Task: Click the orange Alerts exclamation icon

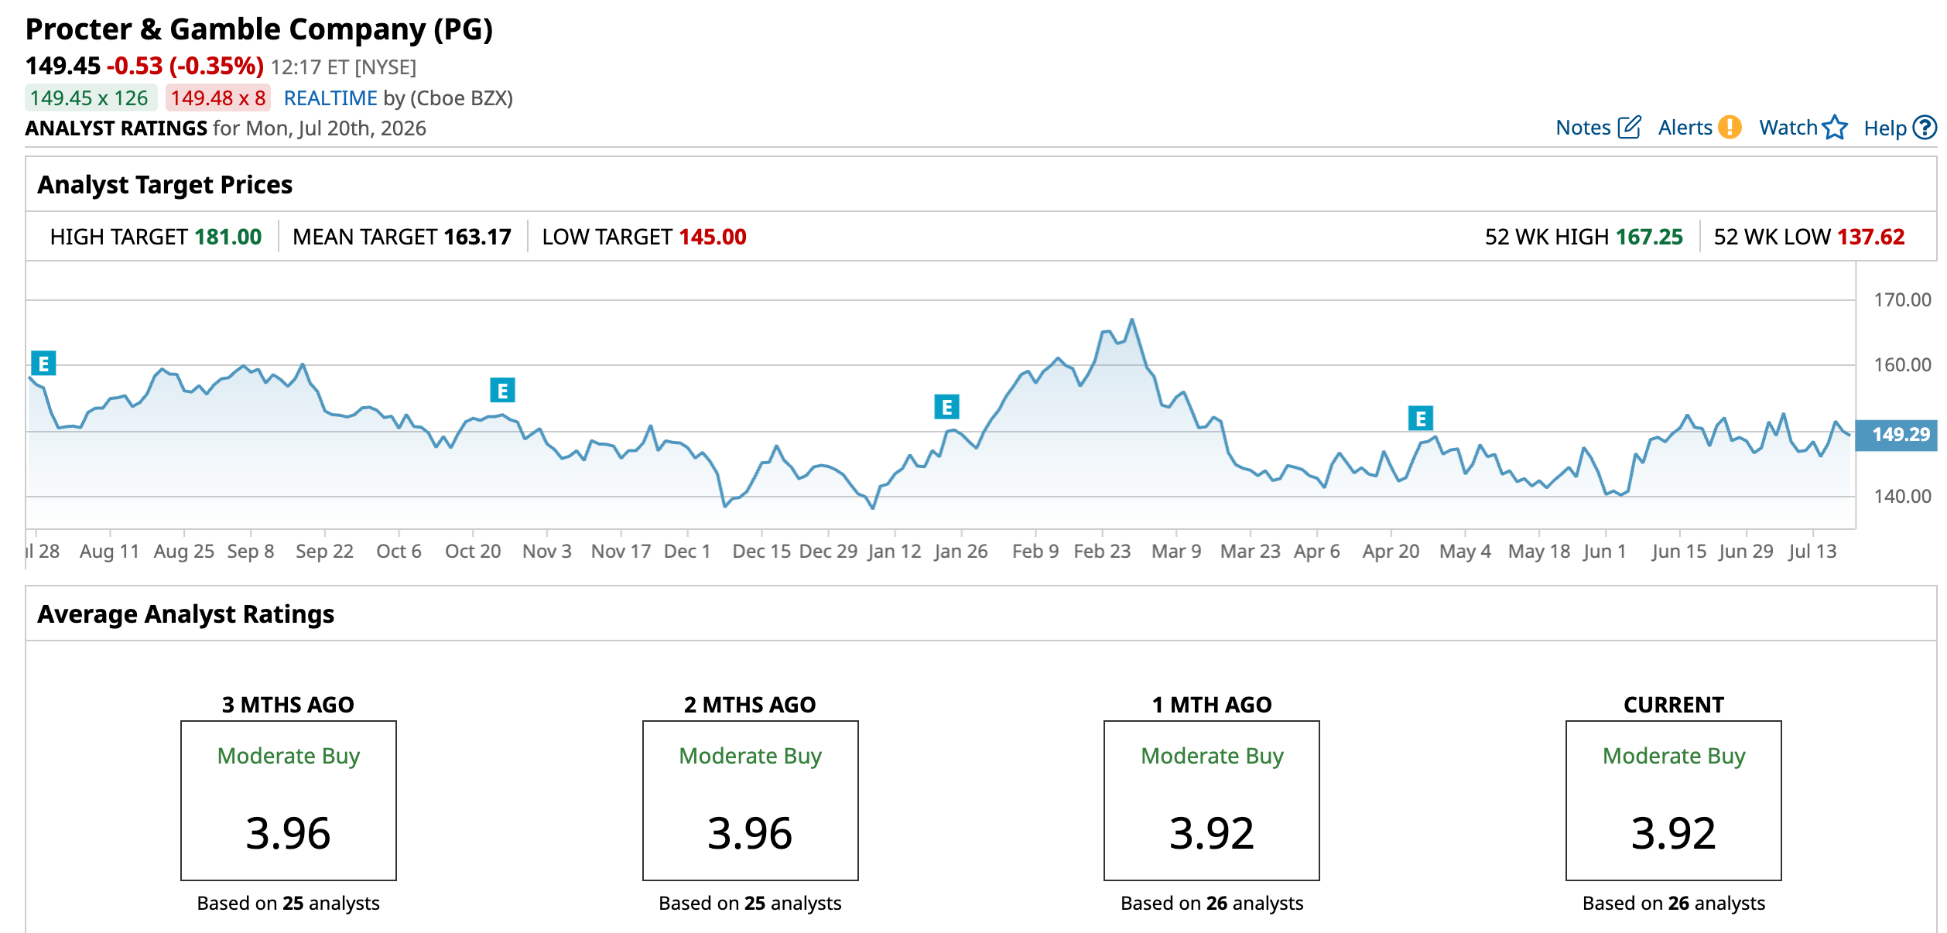Action: tap(1730, 128)
